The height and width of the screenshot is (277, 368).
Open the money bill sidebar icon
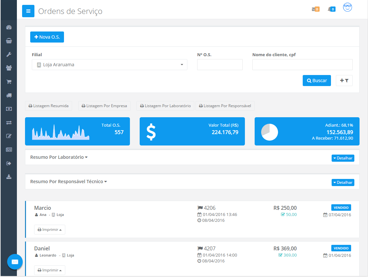click(9, 109)
